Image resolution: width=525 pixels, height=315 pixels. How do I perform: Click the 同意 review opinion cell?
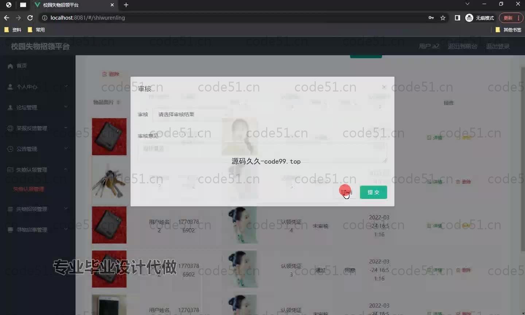click(350, 270)
